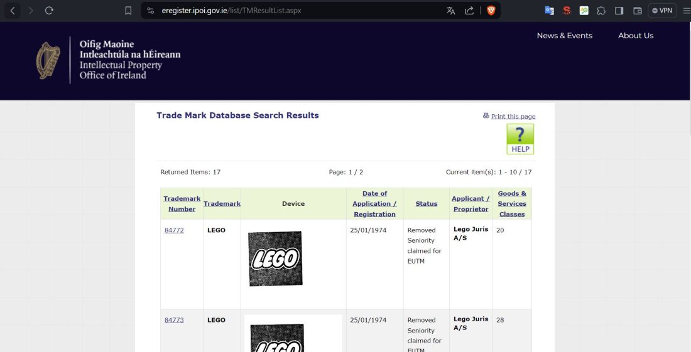Open the green HELP icon
Screen dimensions: 691x352
520,139
